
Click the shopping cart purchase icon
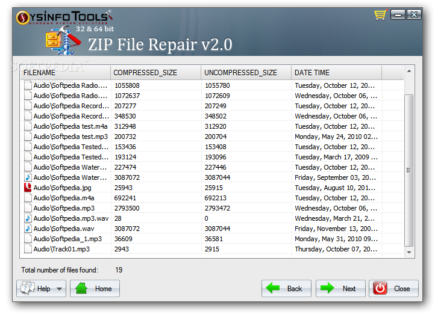380,14
